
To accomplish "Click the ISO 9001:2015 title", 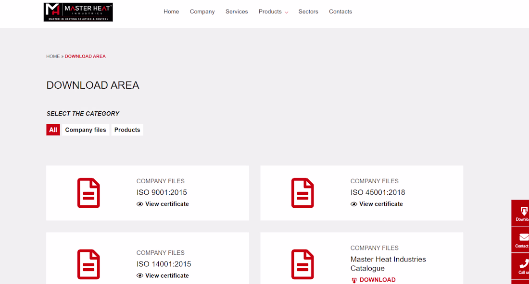I will (x=162, y=192).
